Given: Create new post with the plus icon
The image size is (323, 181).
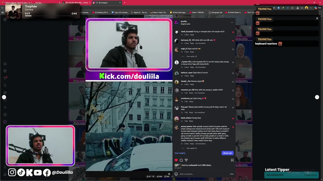Looking at the screenshot, I should [5, 107].
